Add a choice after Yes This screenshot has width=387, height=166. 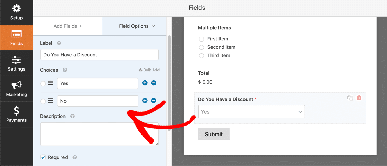point(145,83)
